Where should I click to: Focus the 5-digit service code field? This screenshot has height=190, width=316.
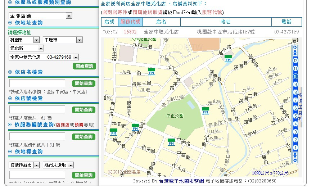37,136
